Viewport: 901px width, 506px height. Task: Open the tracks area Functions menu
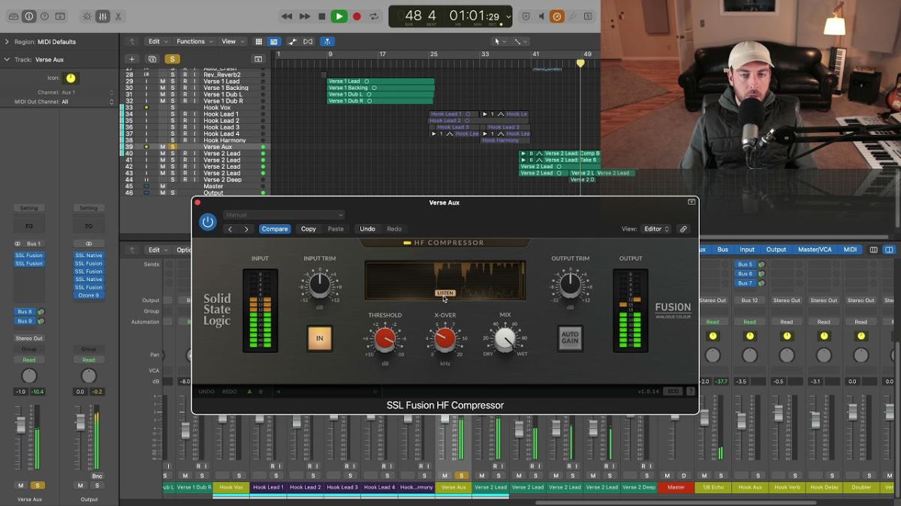(x=194, y=41)
